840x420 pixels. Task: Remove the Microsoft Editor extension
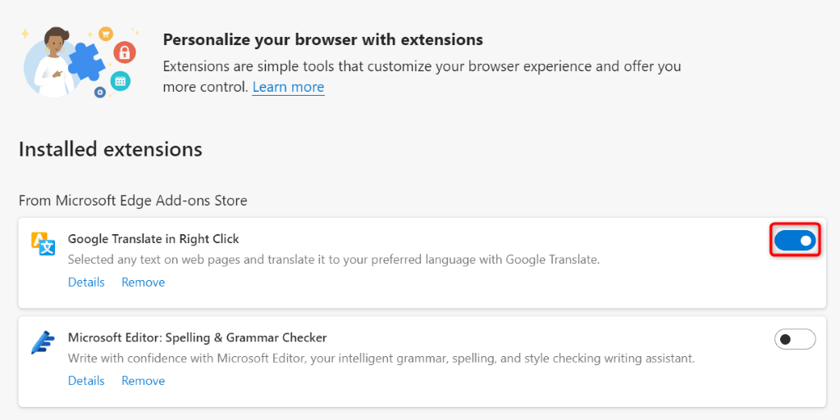(x=143, y=381)
